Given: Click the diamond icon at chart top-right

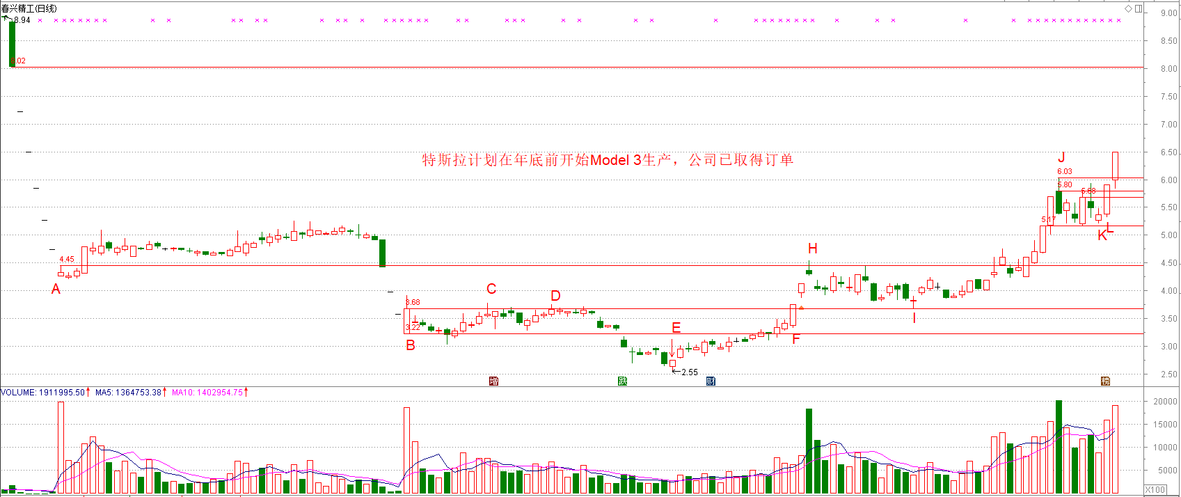Looking at the screenshot, I should tap(1128, 8).
